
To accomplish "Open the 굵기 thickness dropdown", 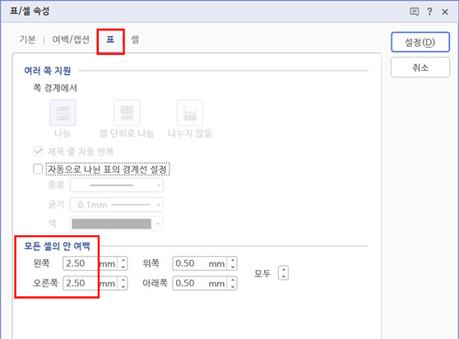I will pyautogui.click(x=117, y=205).
